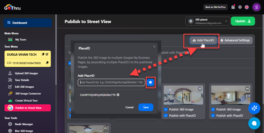The height and width of the screenshot is (133, 264).
Task: Click the Add PlaceID text field
Action: (x=111, y=82)
